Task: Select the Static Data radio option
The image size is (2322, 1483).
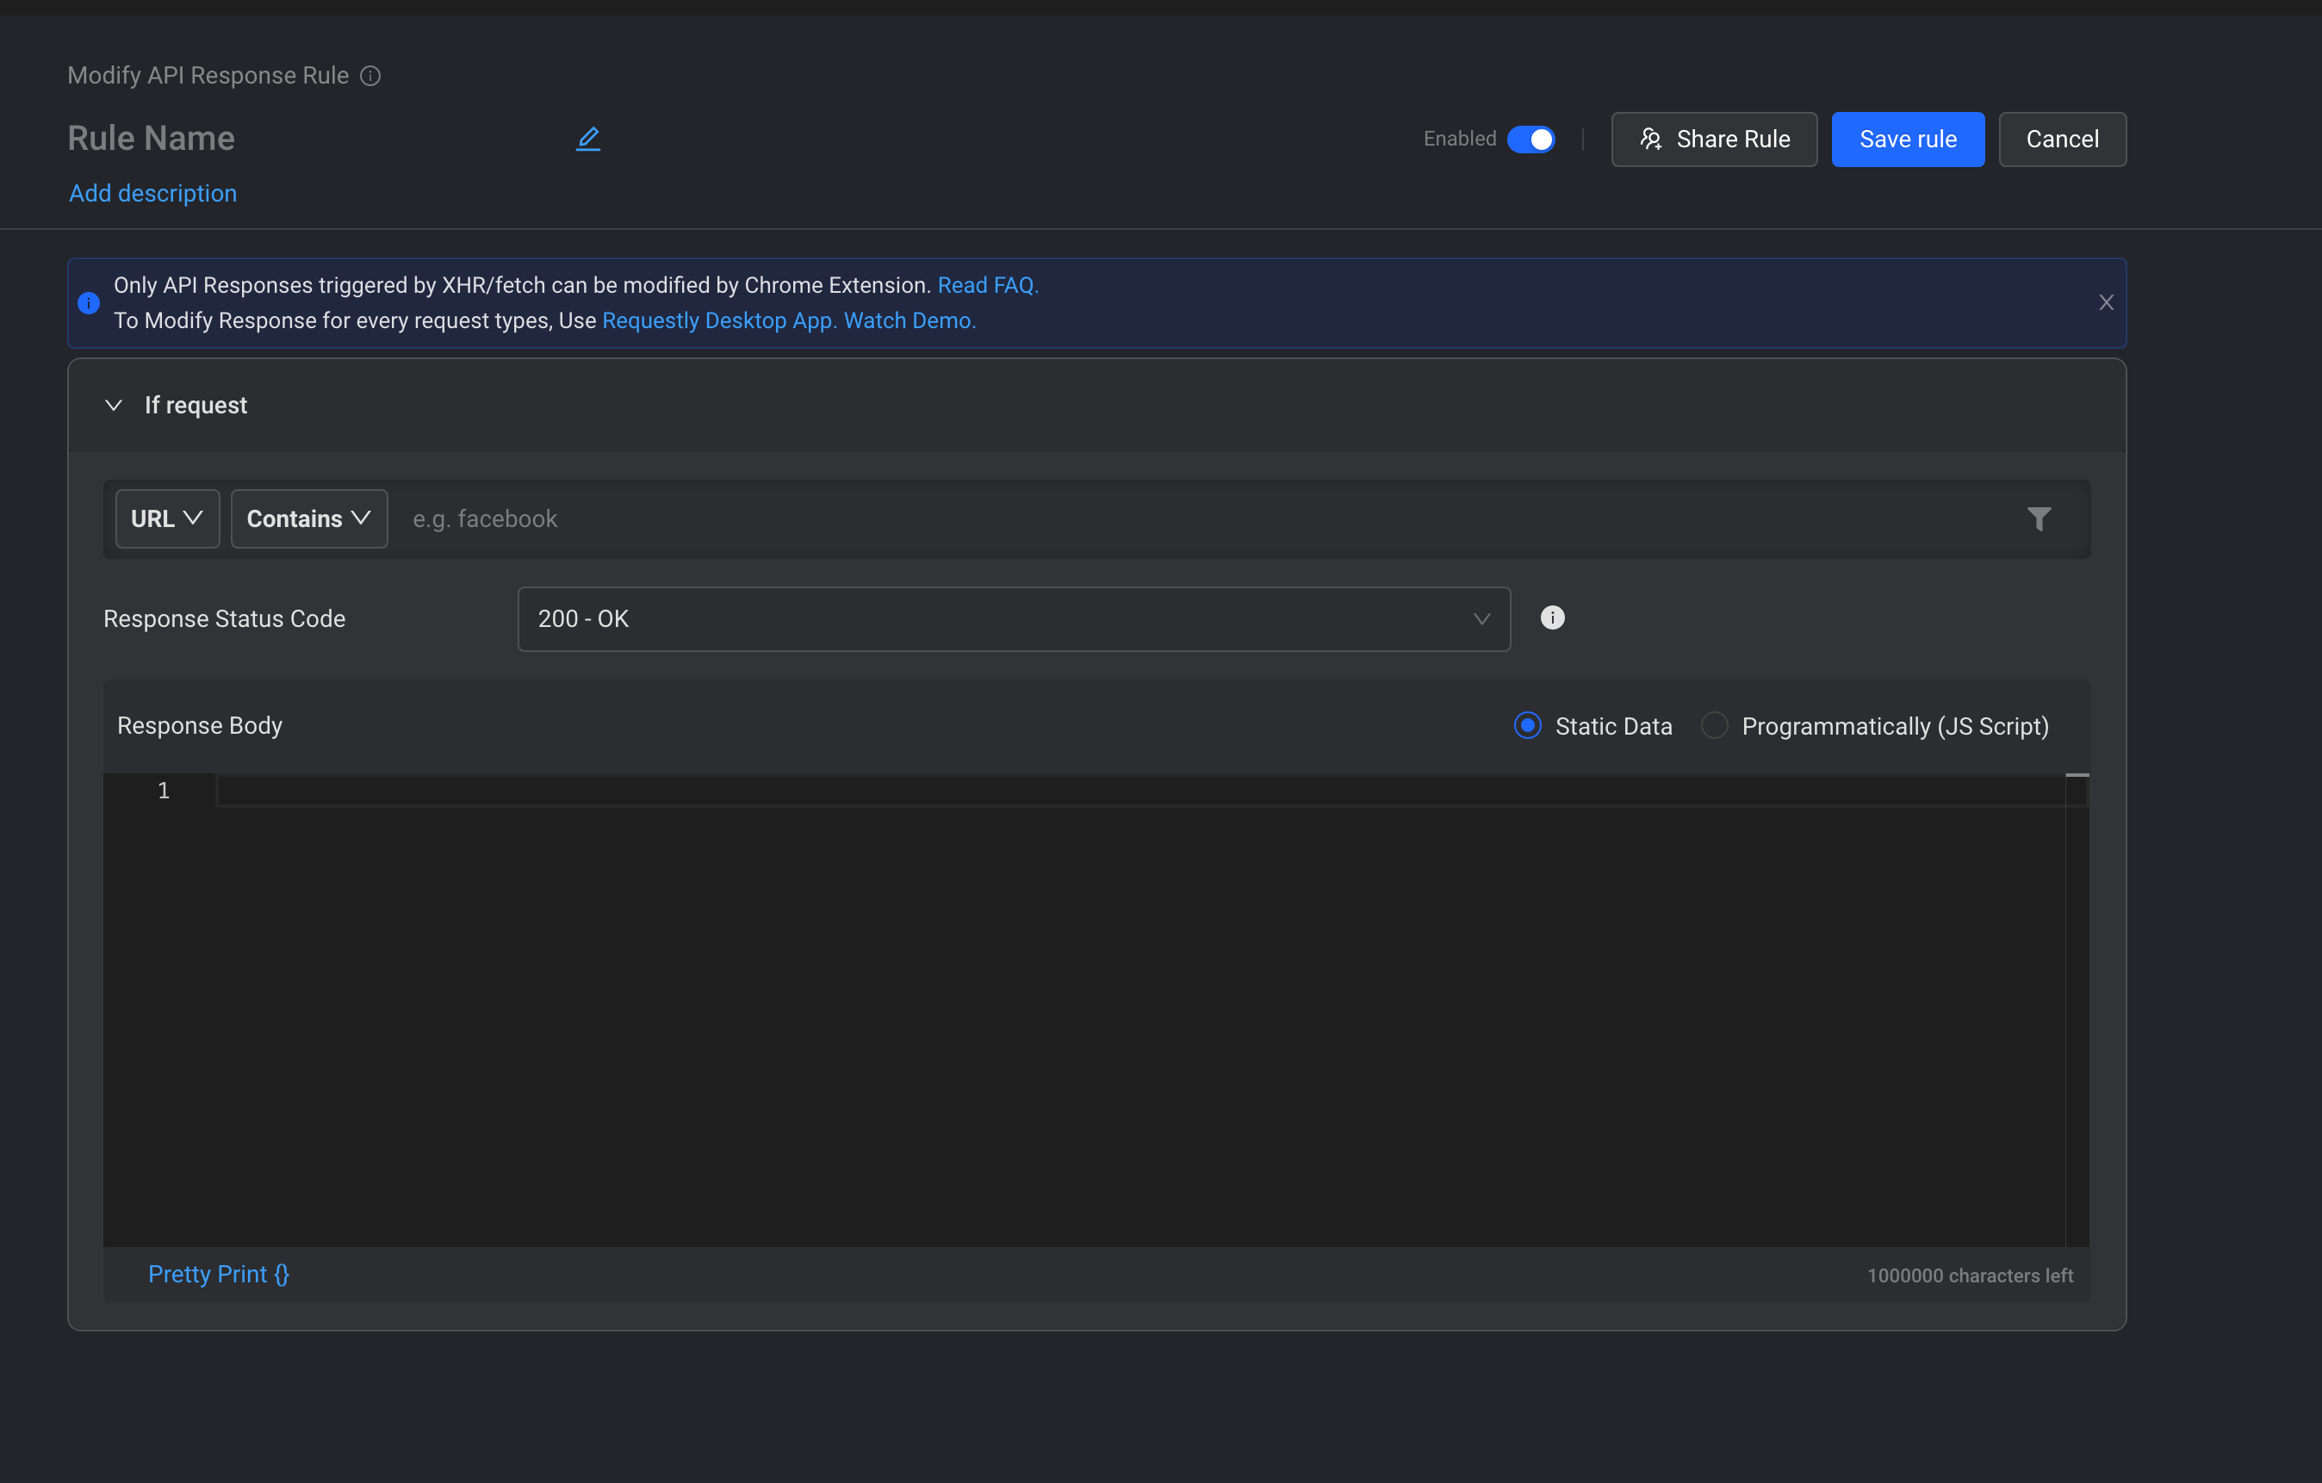Action: pyautogui.click(x=1527, y=725)
